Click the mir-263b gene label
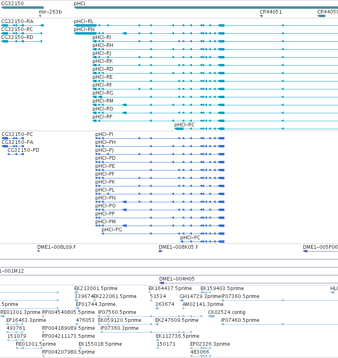Image resolution: width=338 pixels, height=358 pixels. point(50,12)
